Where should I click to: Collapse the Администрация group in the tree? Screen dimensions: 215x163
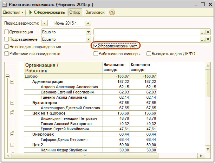point(13,81)
